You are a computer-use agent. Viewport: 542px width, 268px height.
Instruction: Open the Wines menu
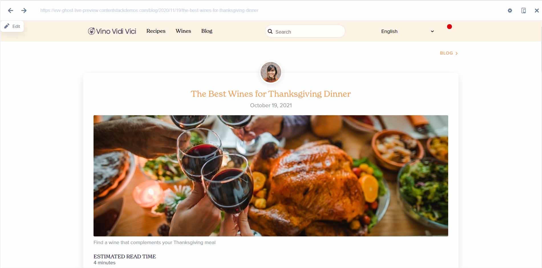(x=183, y=31)
